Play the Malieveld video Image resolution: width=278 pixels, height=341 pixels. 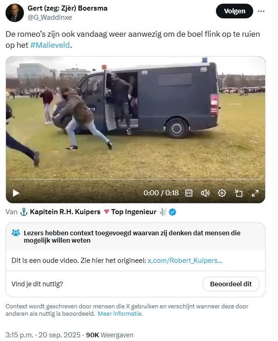(16, 193)
